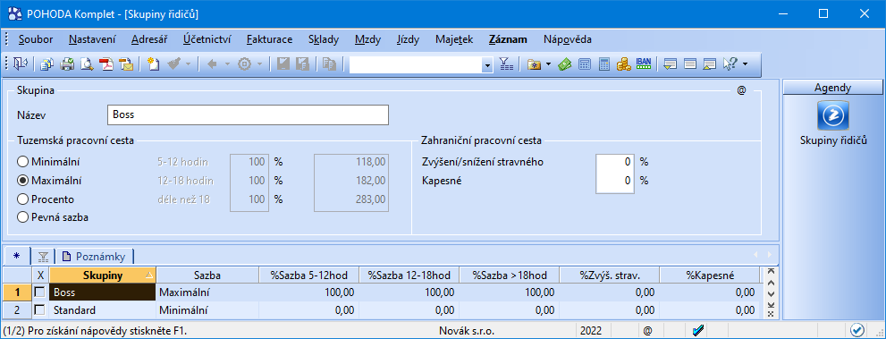Click the starred folder icon in toolbar
This screenshot has width=886, height=339.
pos(534,64)
